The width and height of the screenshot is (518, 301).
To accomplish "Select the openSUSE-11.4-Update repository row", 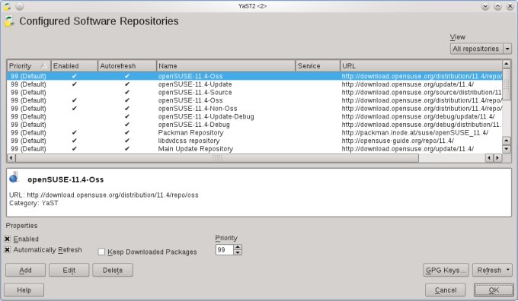I will 254,84.
